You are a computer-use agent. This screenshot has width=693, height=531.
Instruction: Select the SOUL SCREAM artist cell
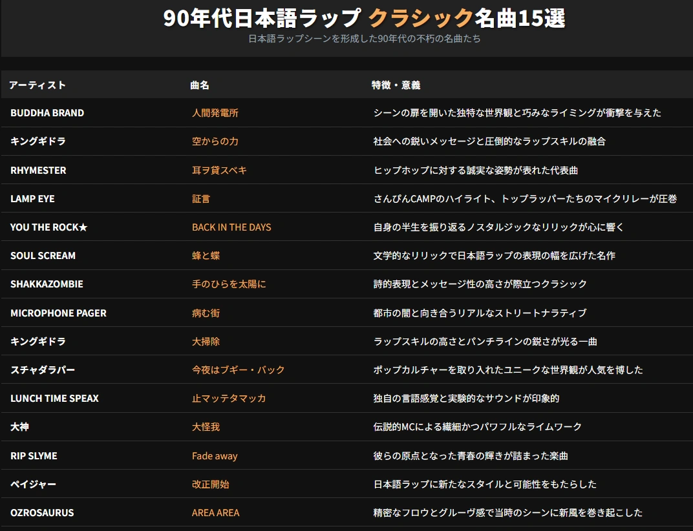43,255
